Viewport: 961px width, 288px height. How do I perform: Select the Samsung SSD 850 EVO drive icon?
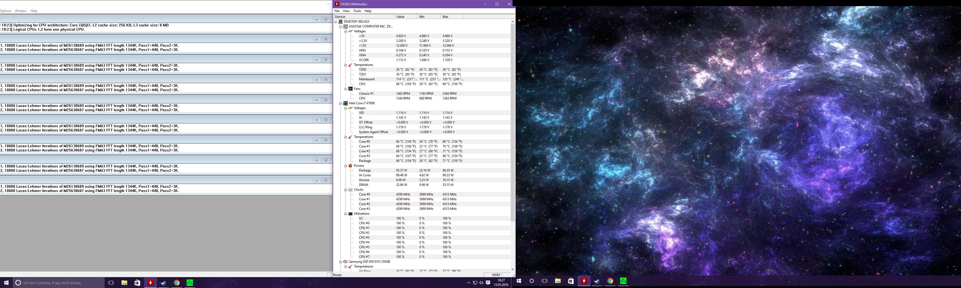point(346,262)
